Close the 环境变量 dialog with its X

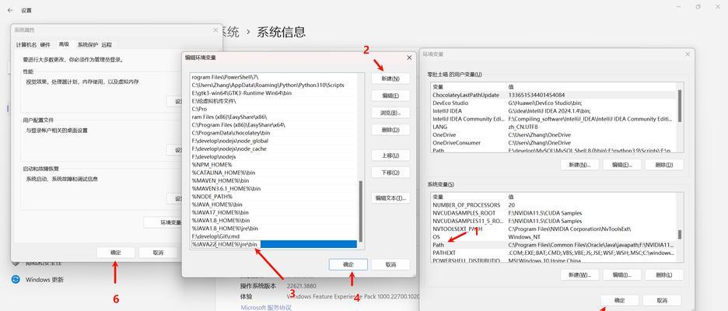pyautogui.click(x=687, y=54)
